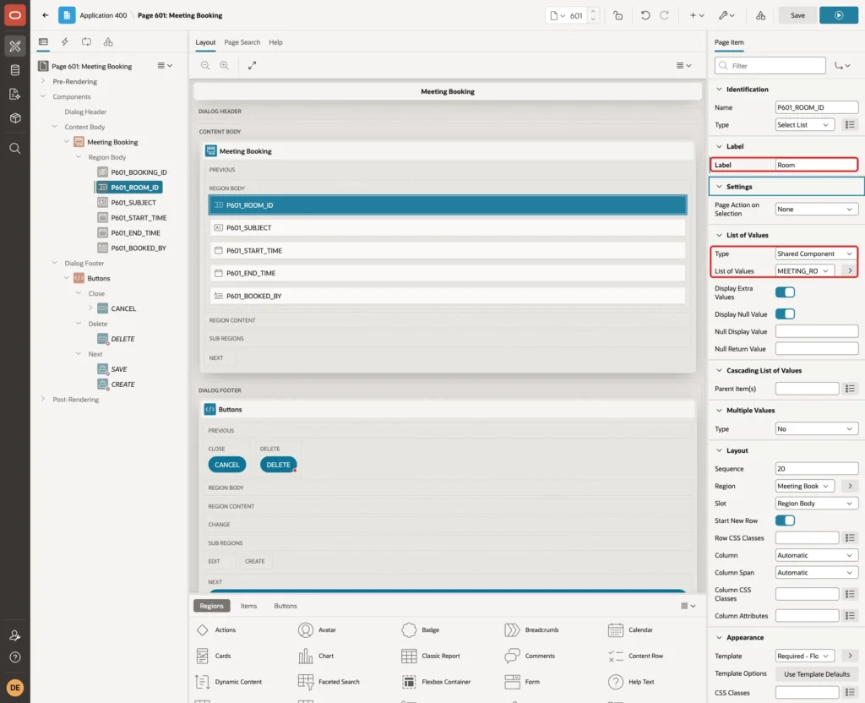Click Use Template Defaults button
Viewport: 865px width, 703px height.
817,673
